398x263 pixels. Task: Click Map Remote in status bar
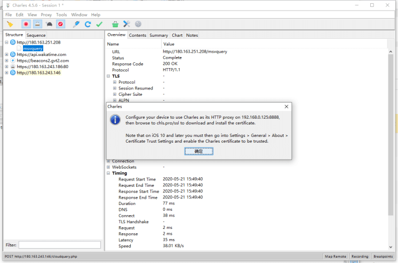tap(336, 257)
